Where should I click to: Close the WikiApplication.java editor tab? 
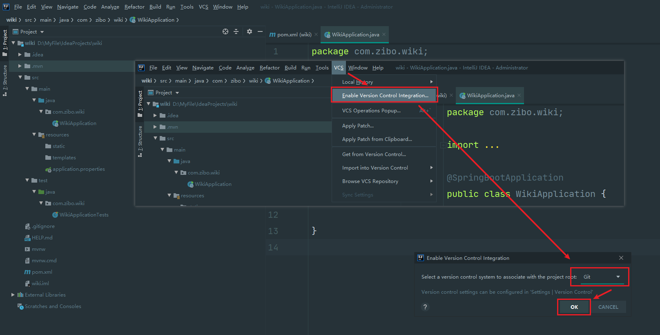pyautogui.click(x=384, y=35)
